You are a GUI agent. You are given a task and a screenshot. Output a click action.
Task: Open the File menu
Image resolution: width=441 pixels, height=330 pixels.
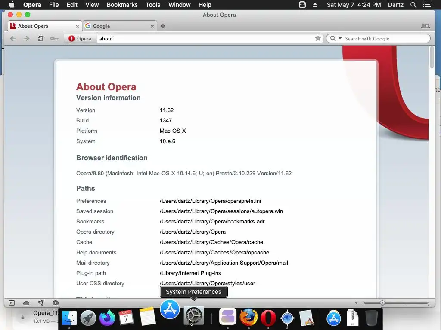[54, 5]
